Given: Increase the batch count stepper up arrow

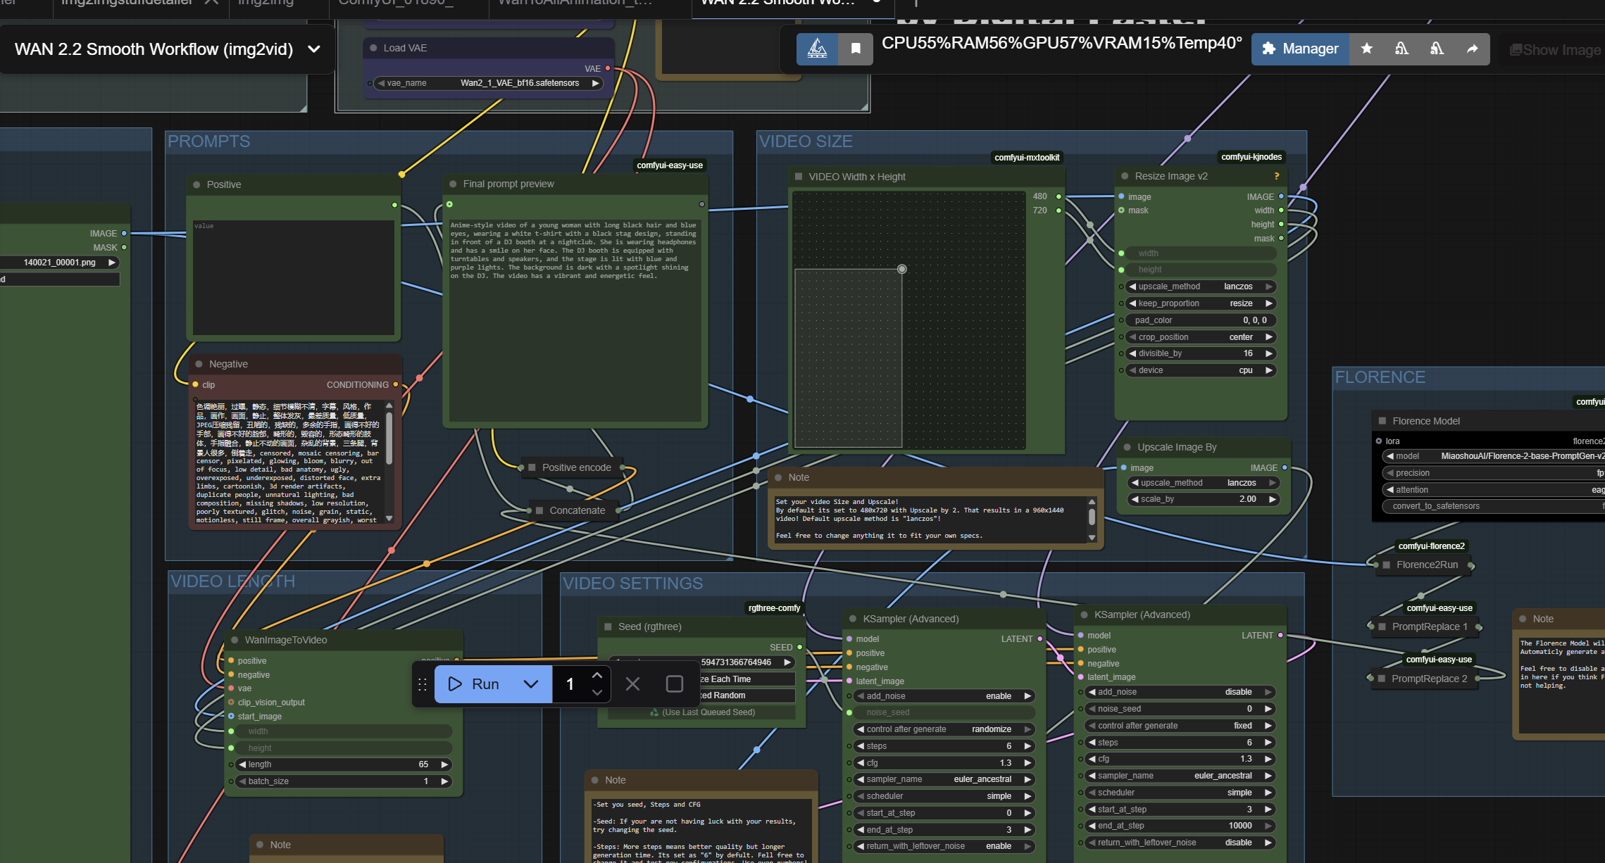Looking at the screenshot, I should coord(597,676).
